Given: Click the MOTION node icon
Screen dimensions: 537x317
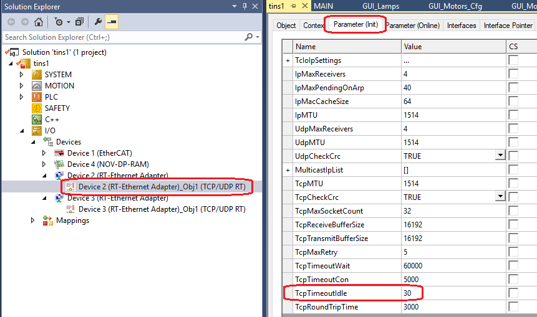Looking at the screenshot, I should pyautogui.click(x=37, y=86).
